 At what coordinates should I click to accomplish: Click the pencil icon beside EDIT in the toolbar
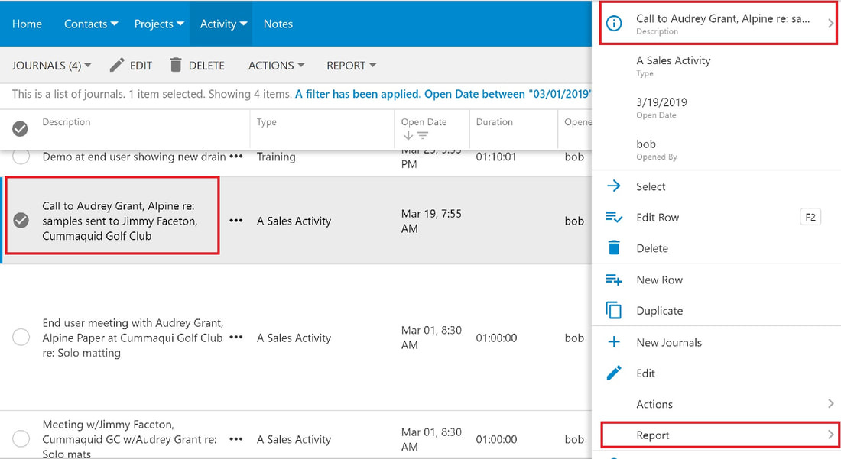(117, 65)
